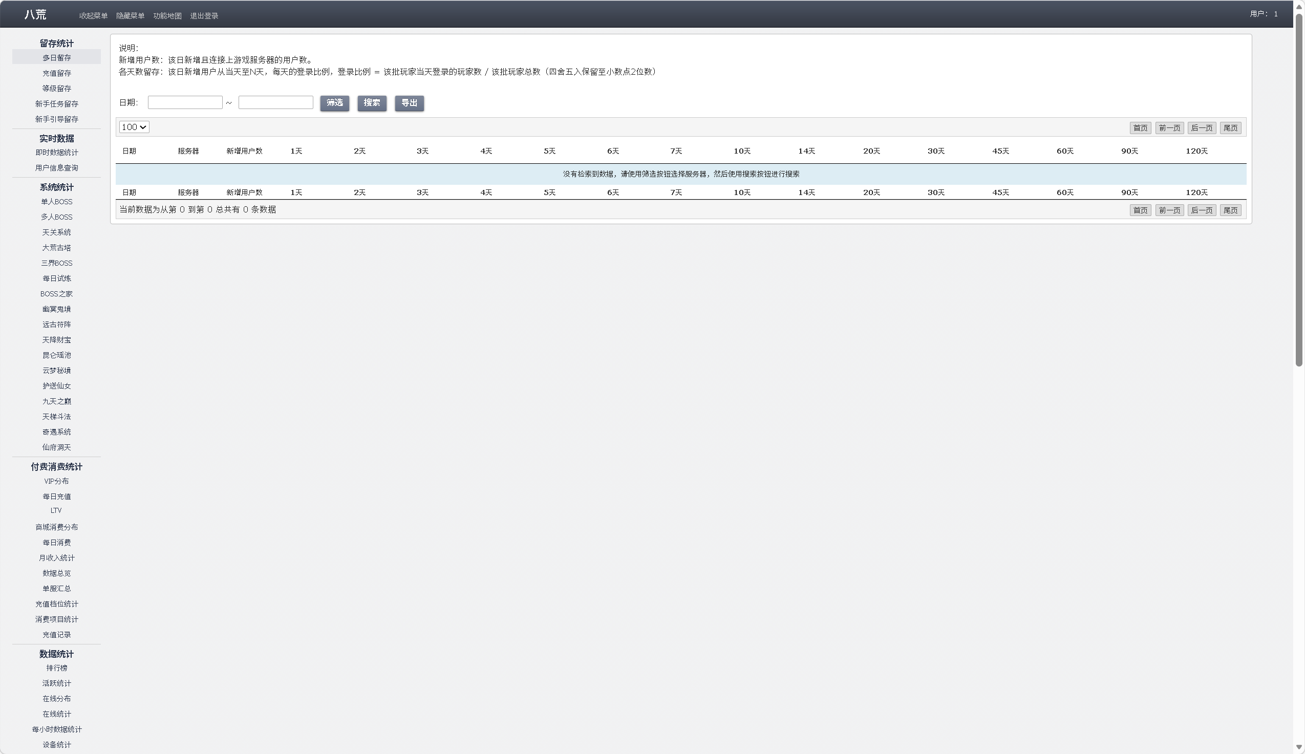Open 即时数据统计 sidebar item
The width and height of the screenshot is (1305, 754).
(56, 152)
